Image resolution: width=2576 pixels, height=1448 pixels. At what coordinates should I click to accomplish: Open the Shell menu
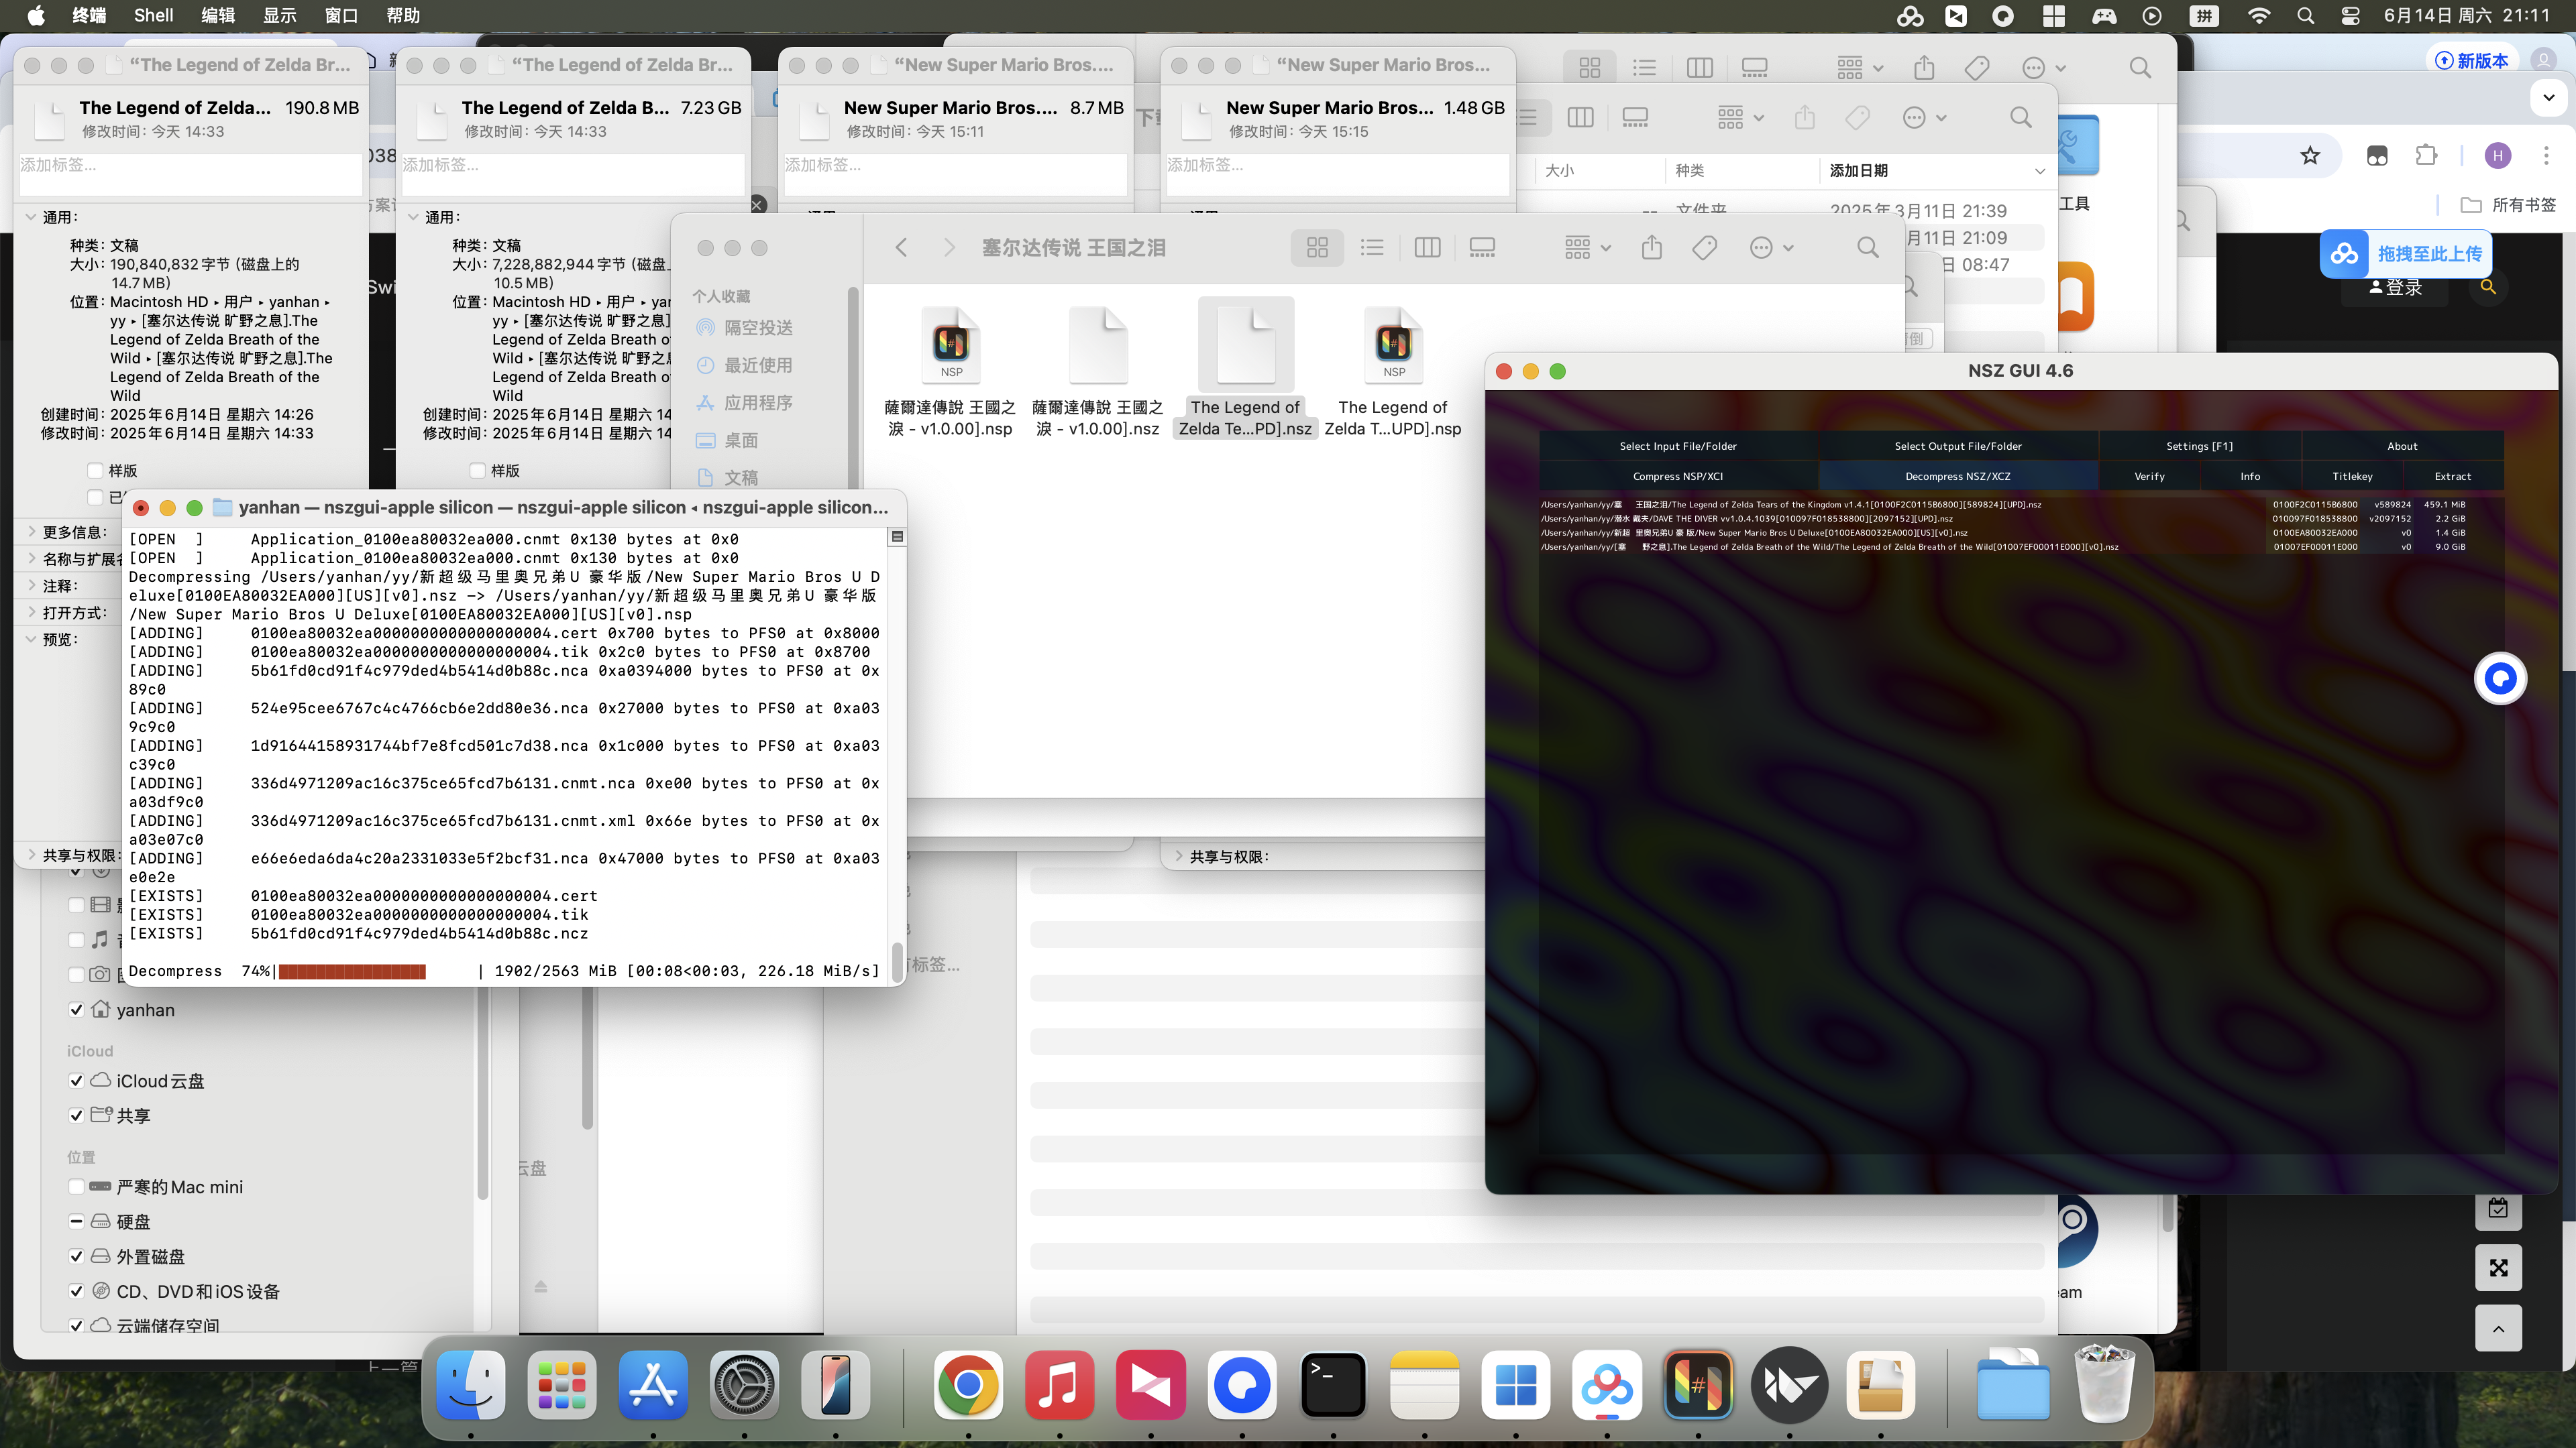pos(153,15)
